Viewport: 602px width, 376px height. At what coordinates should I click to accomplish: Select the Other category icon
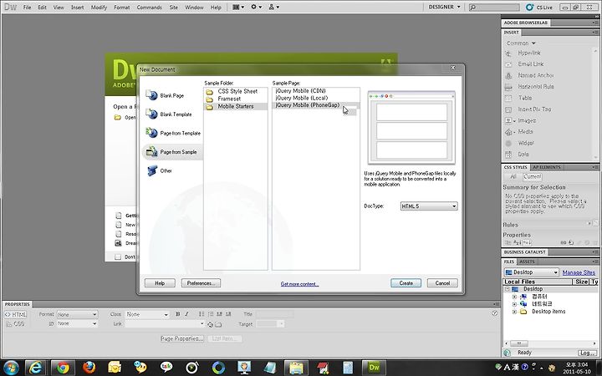(x=152, y=170)
